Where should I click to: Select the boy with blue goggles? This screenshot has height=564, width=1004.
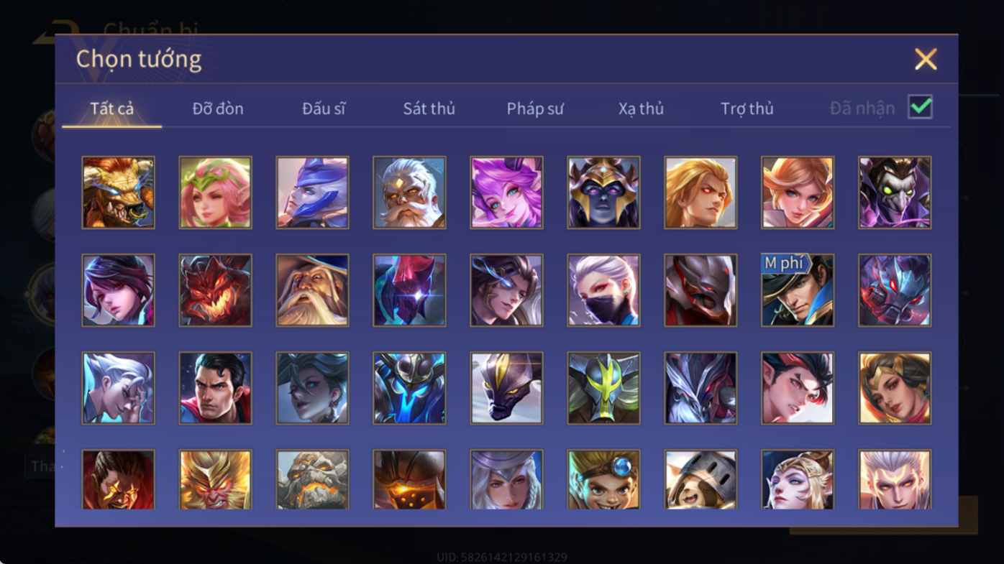coord(603,480)
